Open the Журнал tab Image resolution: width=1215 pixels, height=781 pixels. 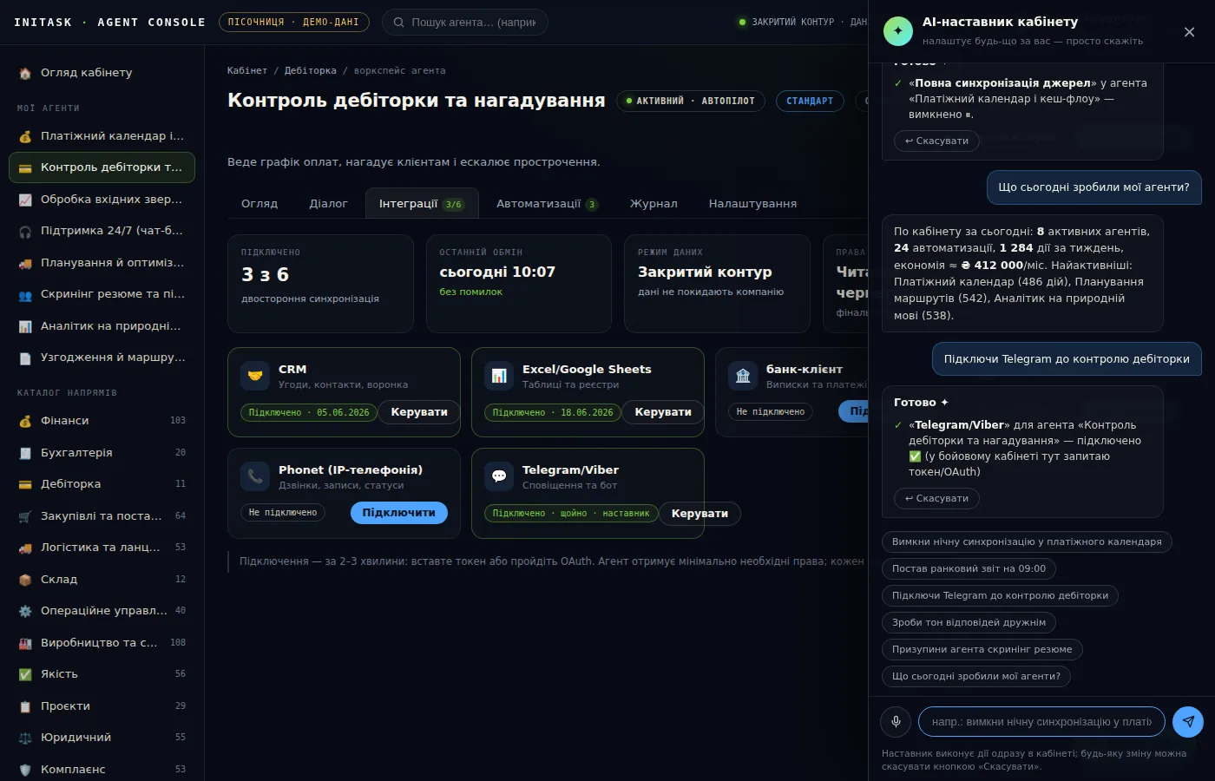click(653, 204)
